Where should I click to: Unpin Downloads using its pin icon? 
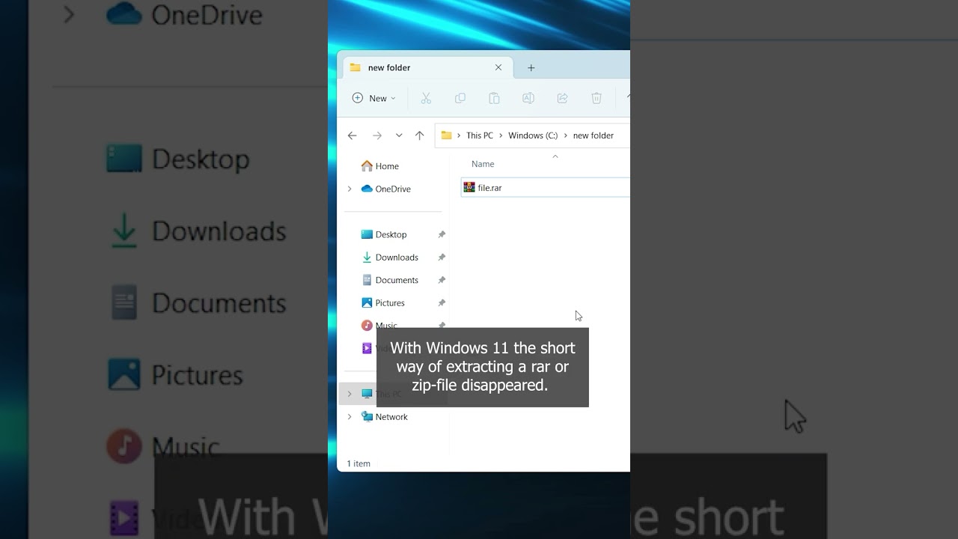(442, 258)
